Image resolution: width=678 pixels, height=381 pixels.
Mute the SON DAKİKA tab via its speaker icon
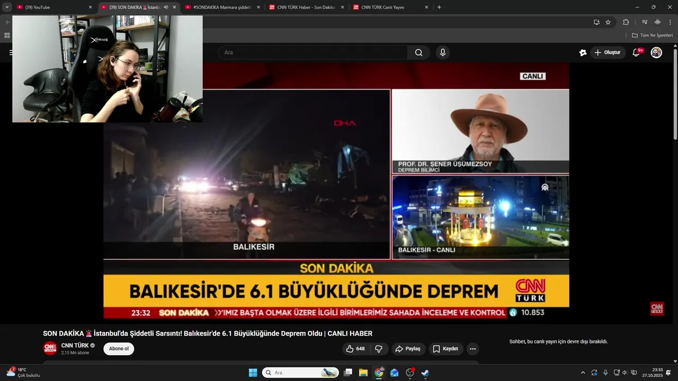[166, 7]
